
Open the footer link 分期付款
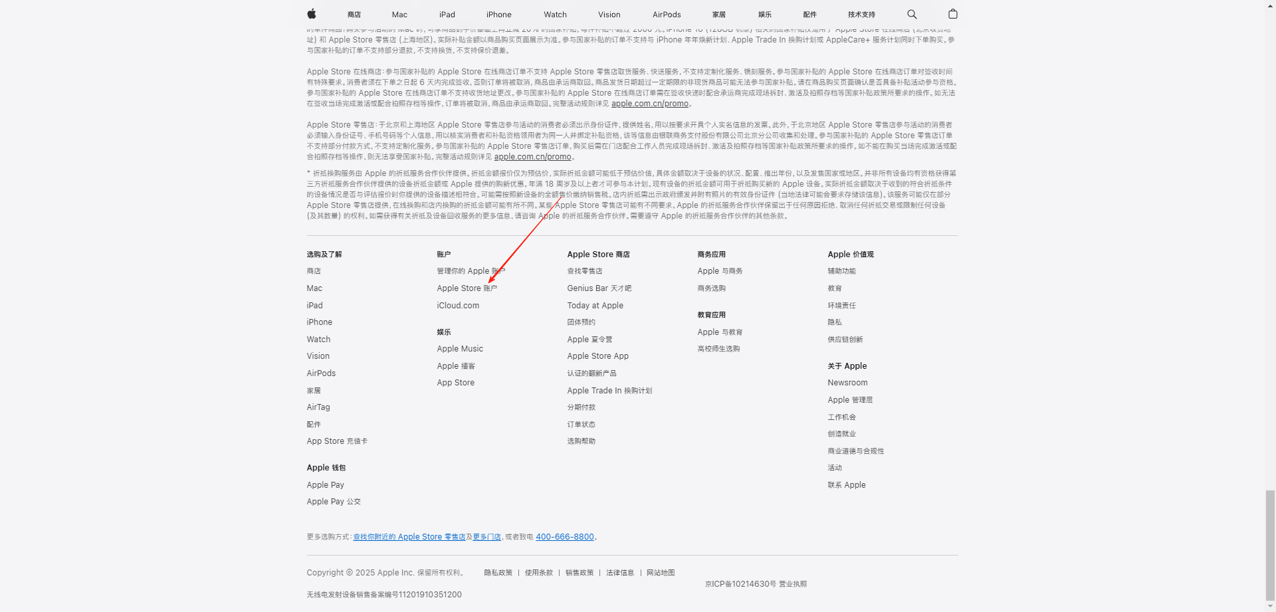[x=581, y=407]
